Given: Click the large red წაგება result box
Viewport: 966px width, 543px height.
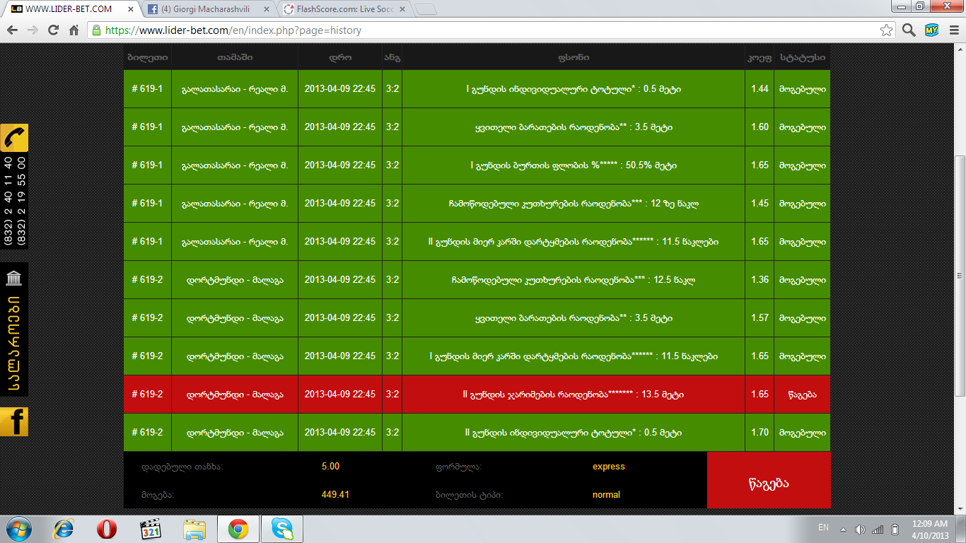Looking at the screenshot, I should coord(769,480).
